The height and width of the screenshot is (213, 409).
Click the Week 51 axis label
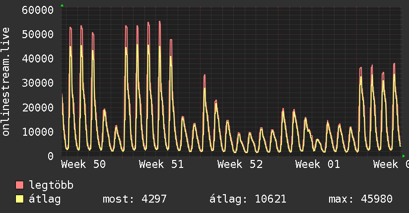[161, 164]
